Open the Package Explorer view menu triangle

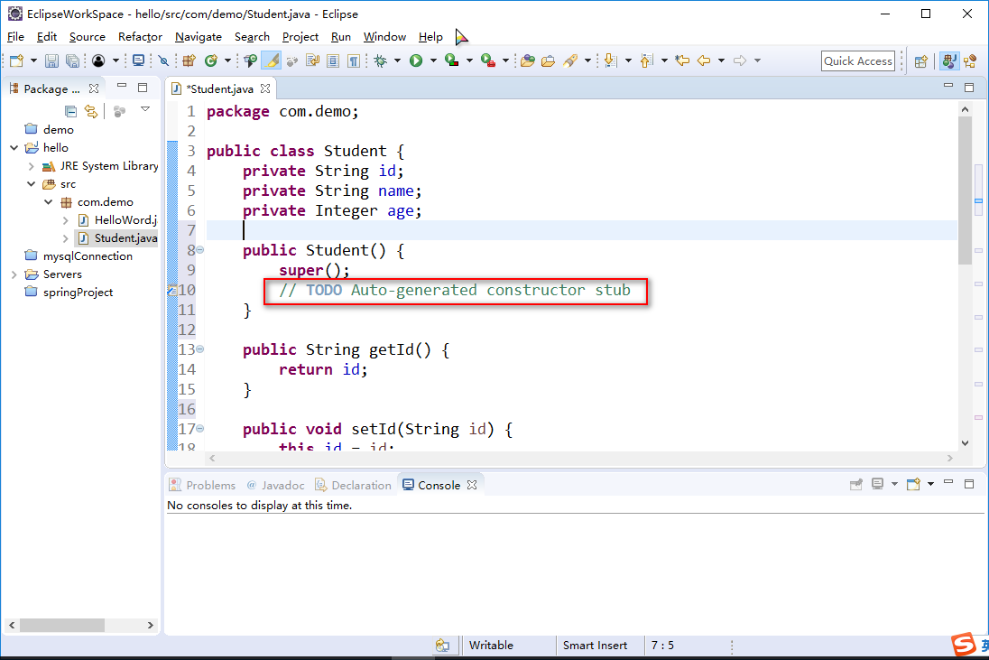[x=145, y=110]
